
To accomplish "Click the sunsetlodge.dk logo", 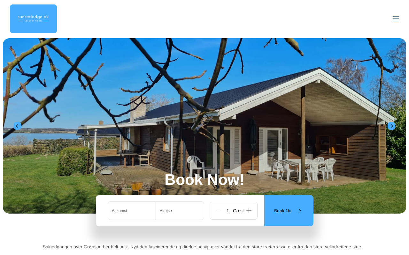I will pos(33,19).
